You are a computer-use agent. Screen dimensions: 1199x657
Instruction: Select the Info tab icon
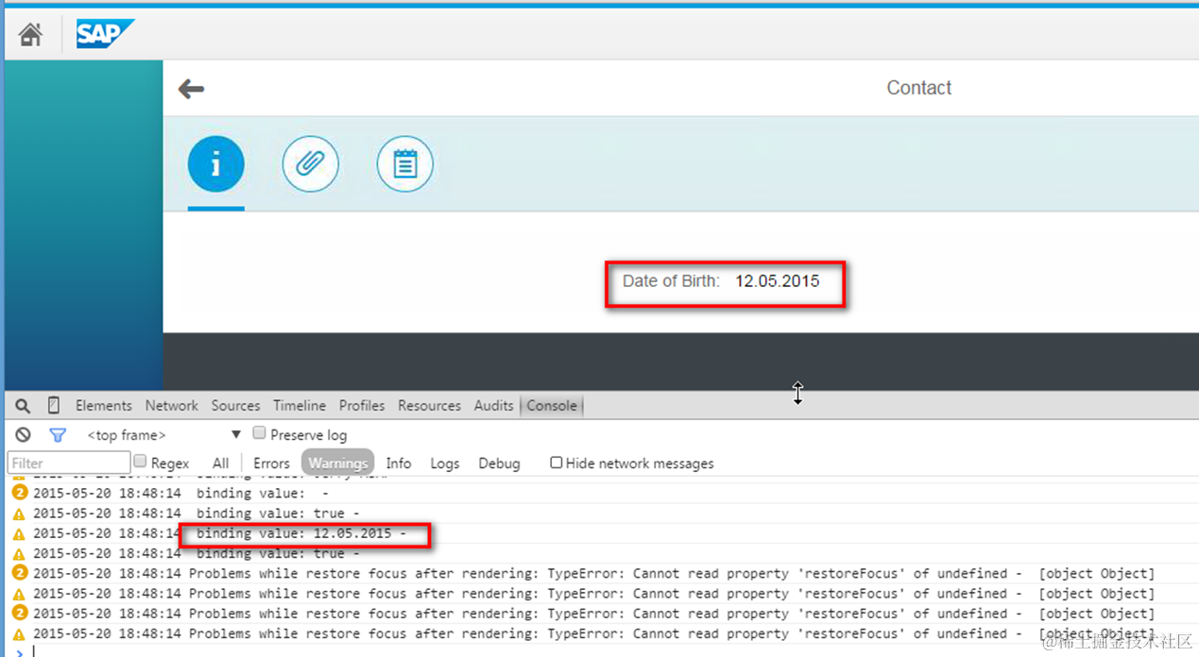point(215,165)
